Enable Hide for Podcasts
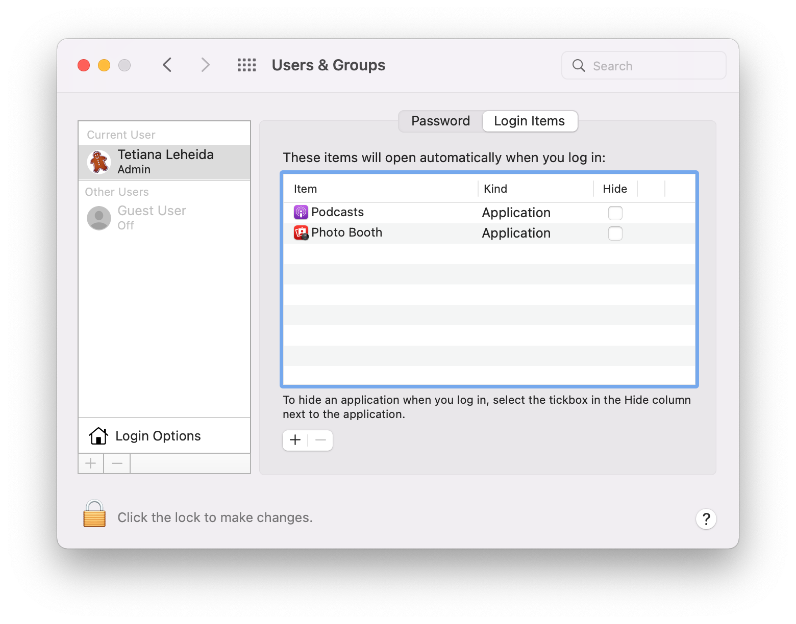 (x=615, y=213)
